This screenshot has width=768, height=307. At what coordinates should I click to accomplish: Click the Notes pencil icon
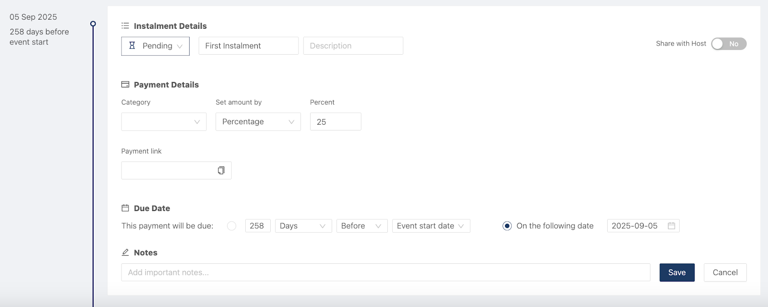[125, 252]
